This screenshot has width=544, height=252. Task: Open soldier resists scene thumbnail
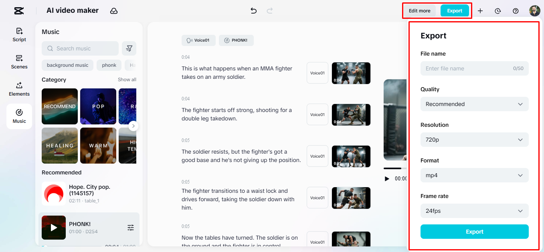click(351, 156)
